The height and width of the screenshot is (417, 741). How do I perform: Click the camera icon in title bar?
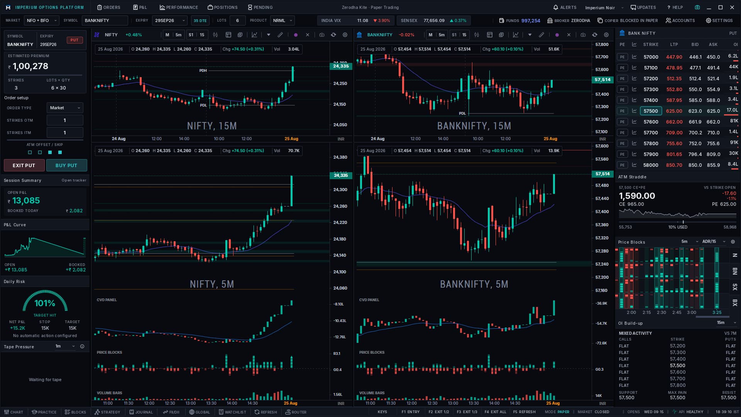697,7
